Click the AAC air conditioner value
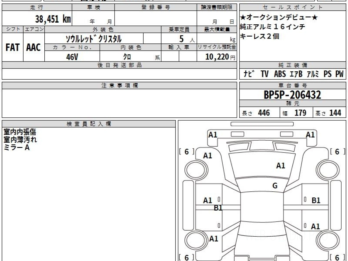This screenshot has width=348, height=261. (x=34, y=47)
